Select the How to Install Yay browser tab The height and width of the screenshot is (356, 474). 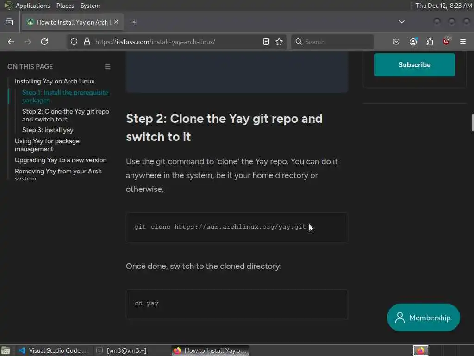pos(73,22)
